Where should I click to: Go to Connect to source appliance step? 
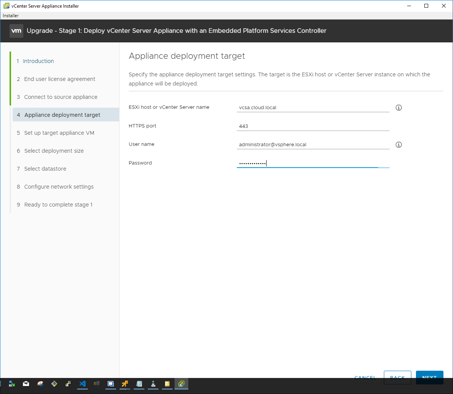tap(57, 97)
